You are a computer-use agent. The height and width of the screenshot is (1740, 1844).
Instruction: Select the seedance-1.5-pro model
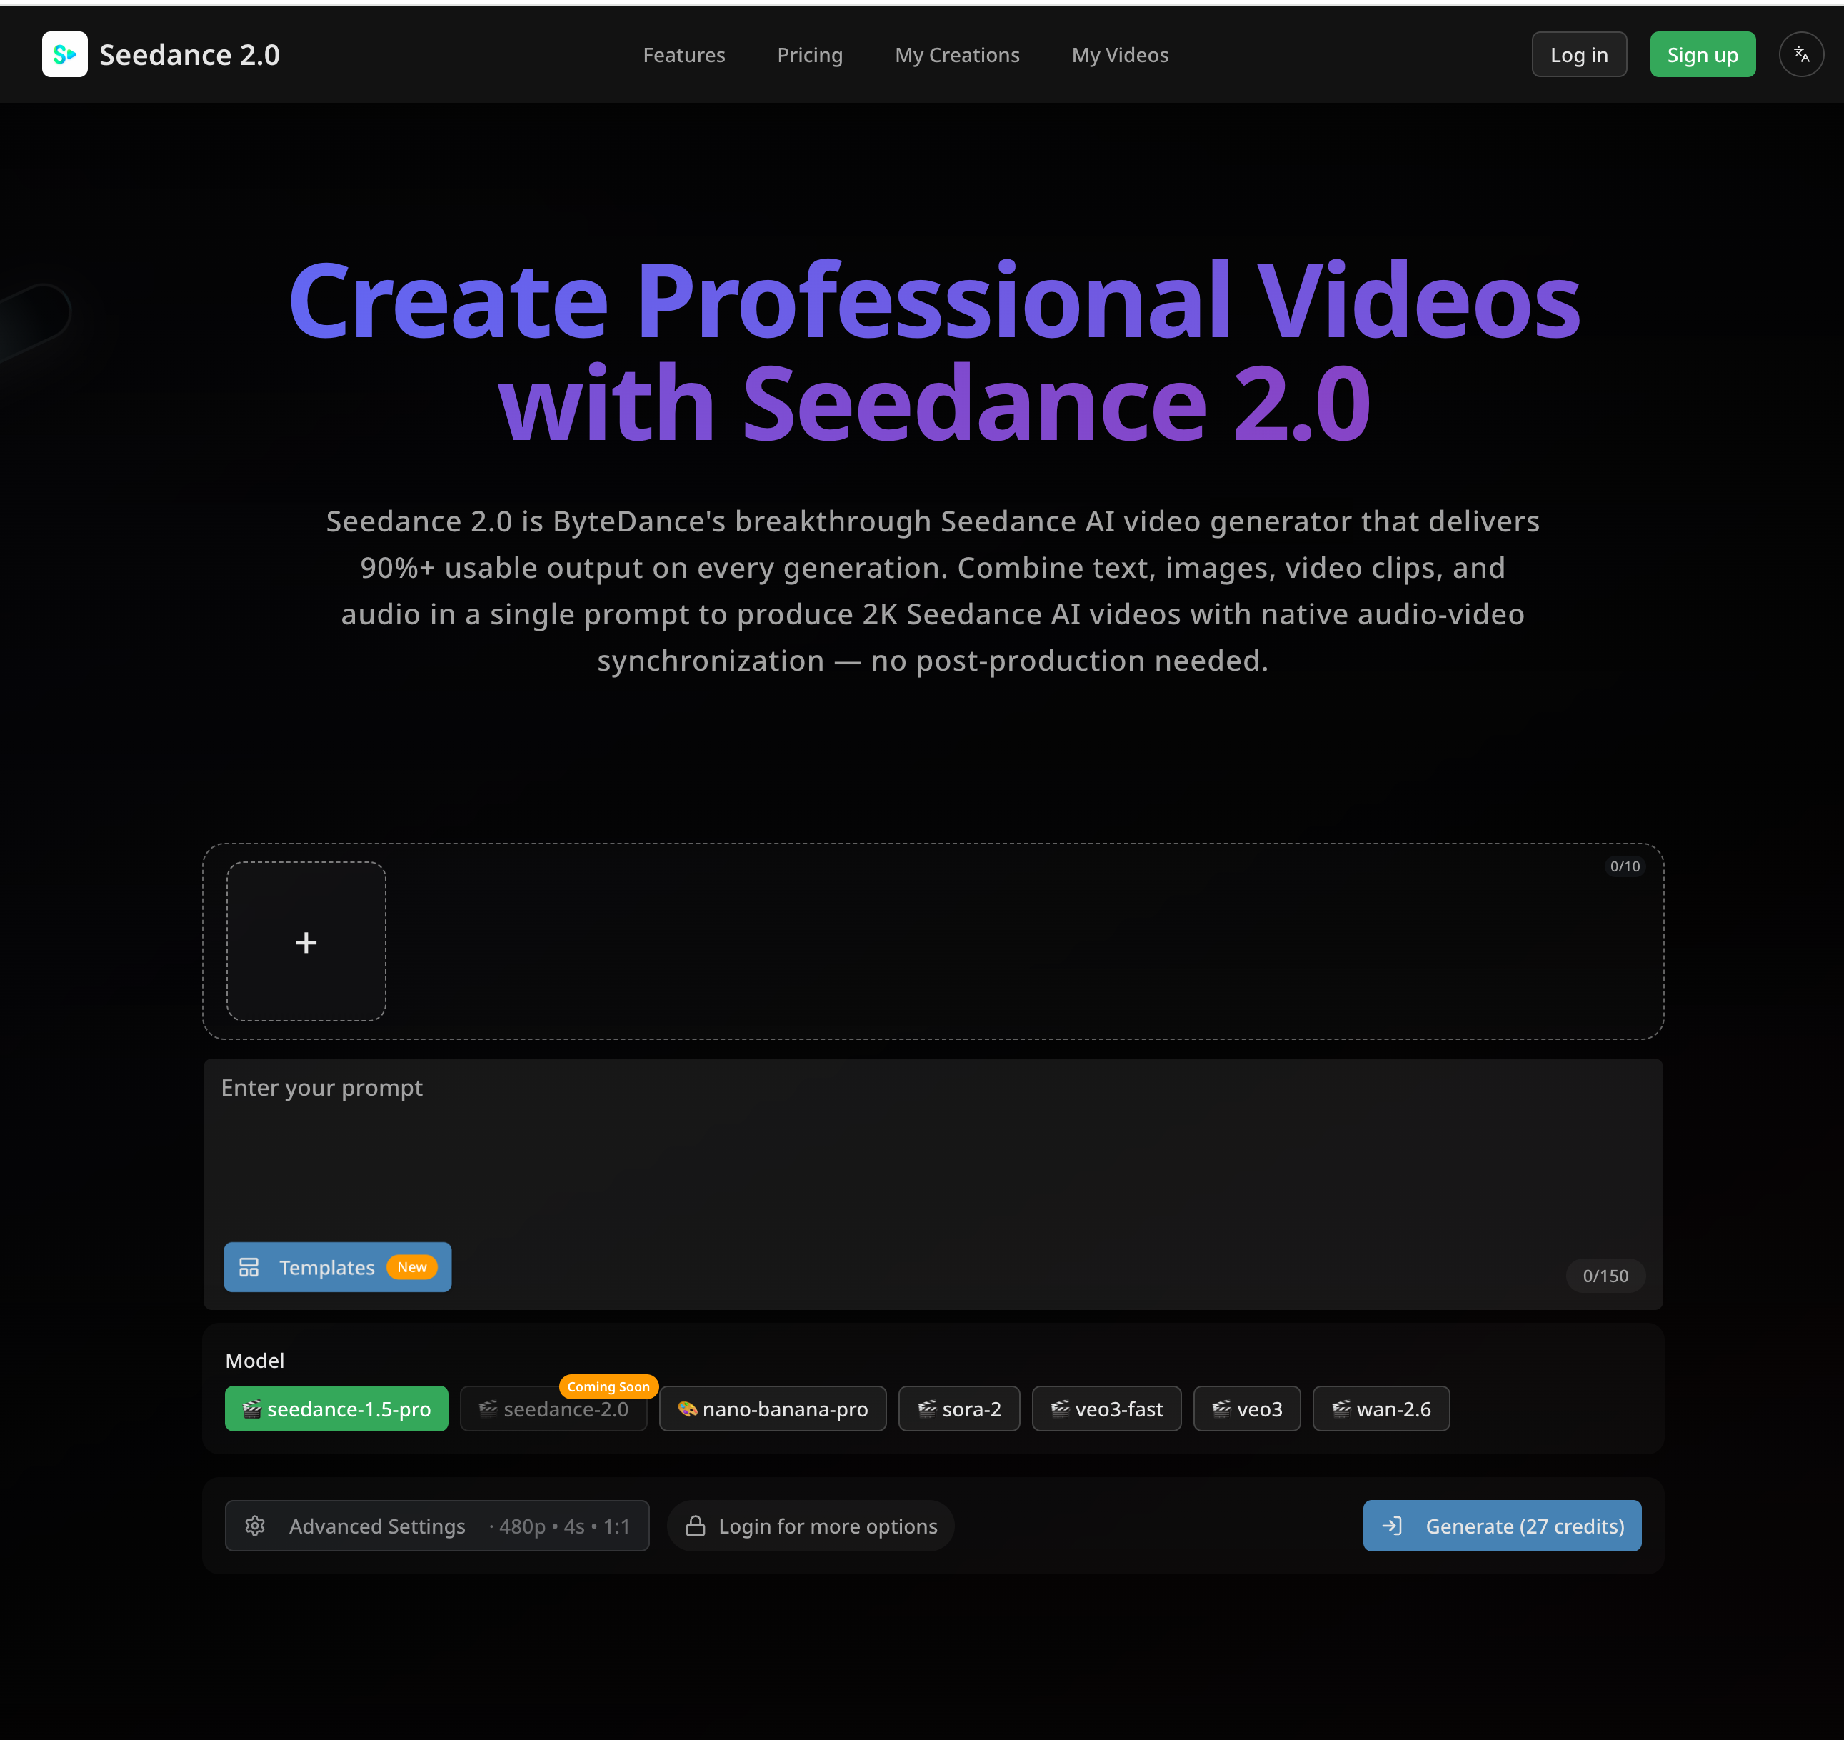pyautogui.click(x=336, y=1409)
